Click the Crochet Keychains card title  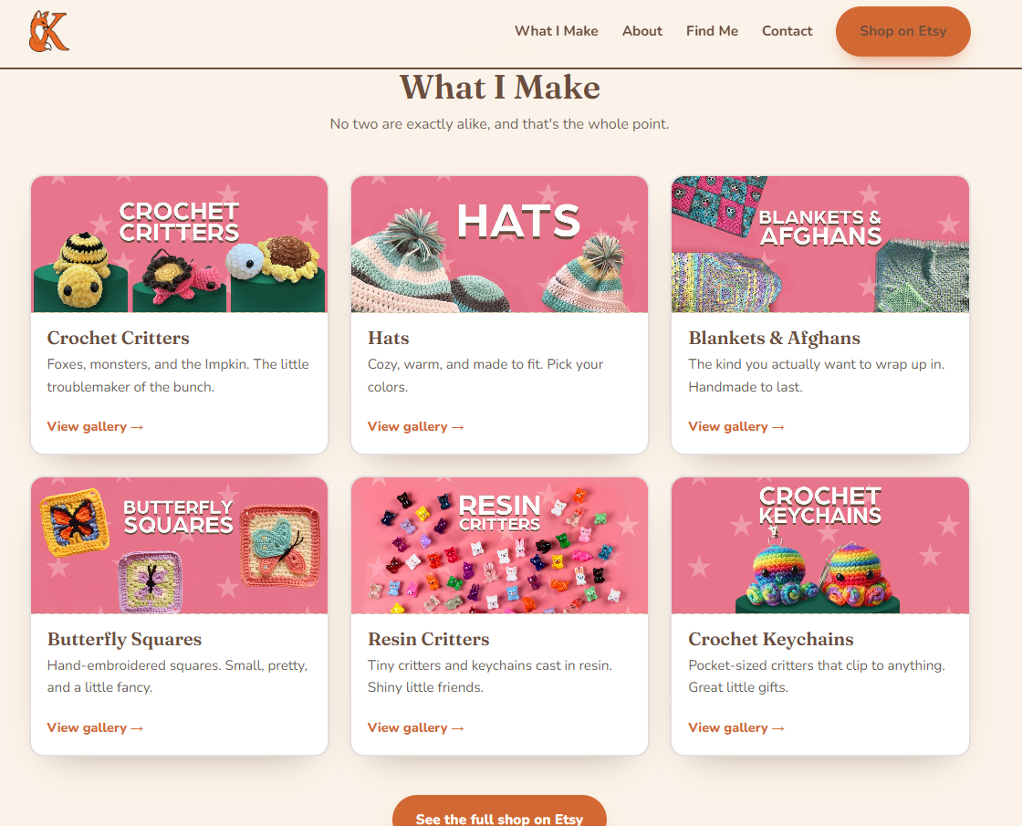point(771,639)
